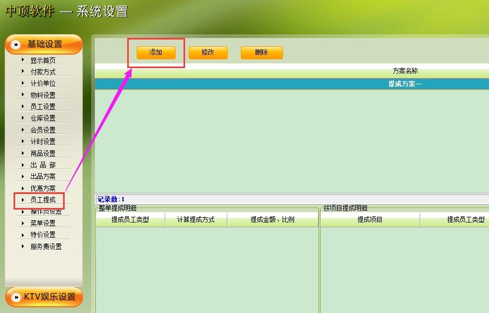The image size is (489, 313).
Task: Click the 记录数:1 status text
Action: pos(111,199)
